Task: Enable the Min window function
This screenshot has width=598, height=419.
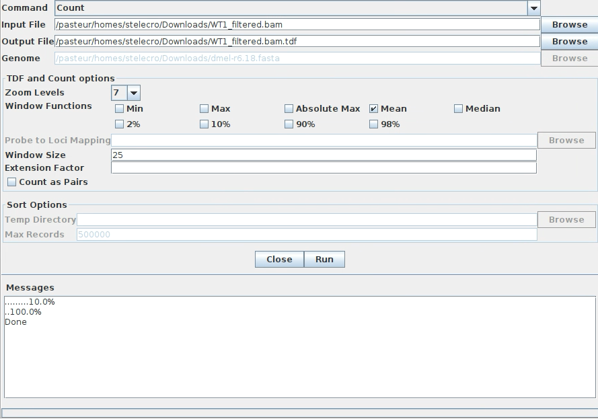Action: pos(119,108)
